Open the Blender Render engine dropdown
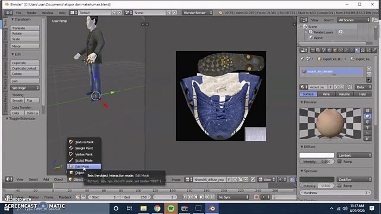 pyautogui.click(x=198, y=12)
